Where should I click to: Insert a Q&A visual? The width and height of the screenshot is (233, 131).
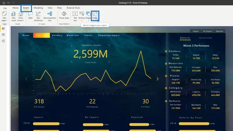point(30,15)
